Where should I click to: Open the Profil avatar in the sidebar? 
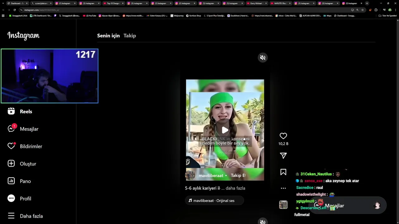(x=11, y=198)
